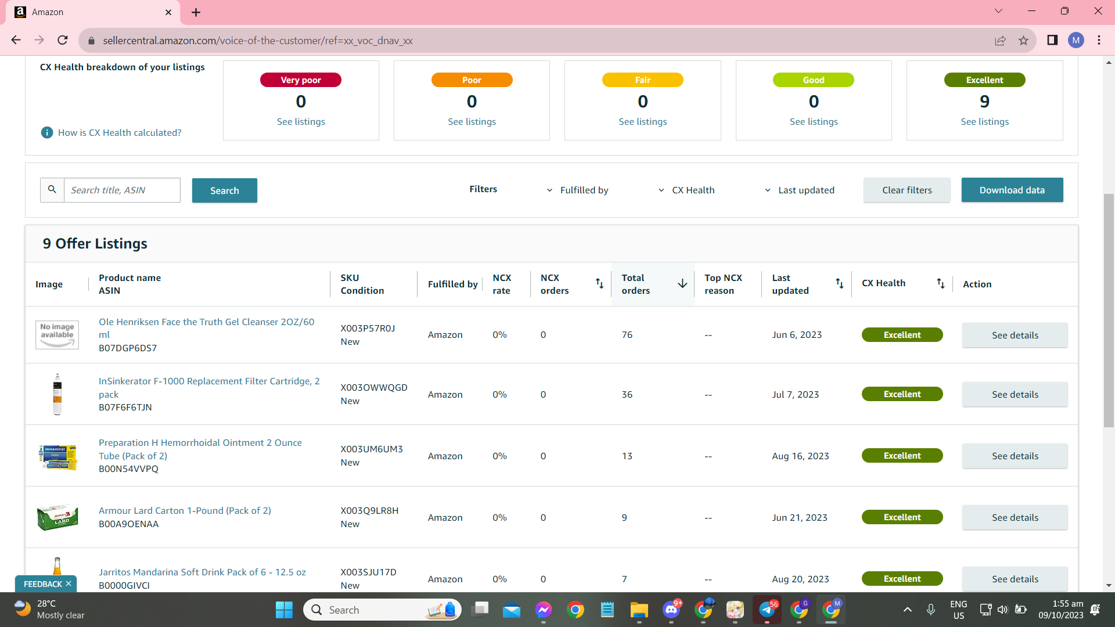This screenshot has width=1115, height=627.
Task: Sort listings by CX Health arrows
Action: (940, 283)
